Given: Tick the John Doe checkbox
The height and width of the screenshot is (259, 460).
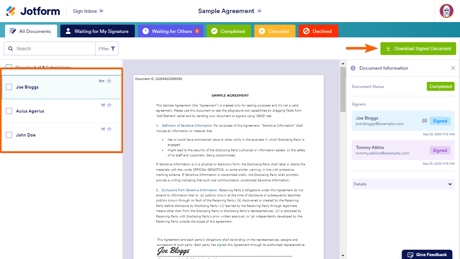Looking at the screenshot, I should 9,135.
